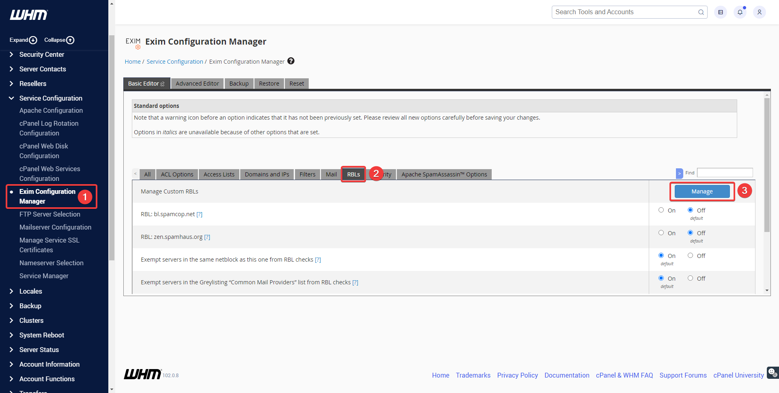This screenshot has height=393, width=779.
Task: Expand Security Center in sidebar
Action: (42, 54)
